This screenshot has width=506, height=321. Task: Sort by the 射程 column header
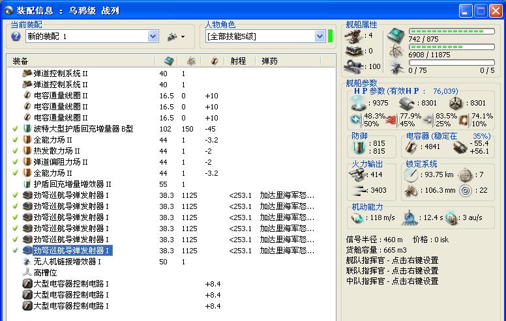click(x=238, y=61)
